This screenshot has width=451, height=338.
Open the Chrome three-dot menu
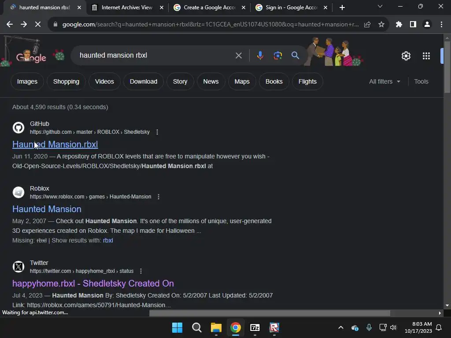441,25
